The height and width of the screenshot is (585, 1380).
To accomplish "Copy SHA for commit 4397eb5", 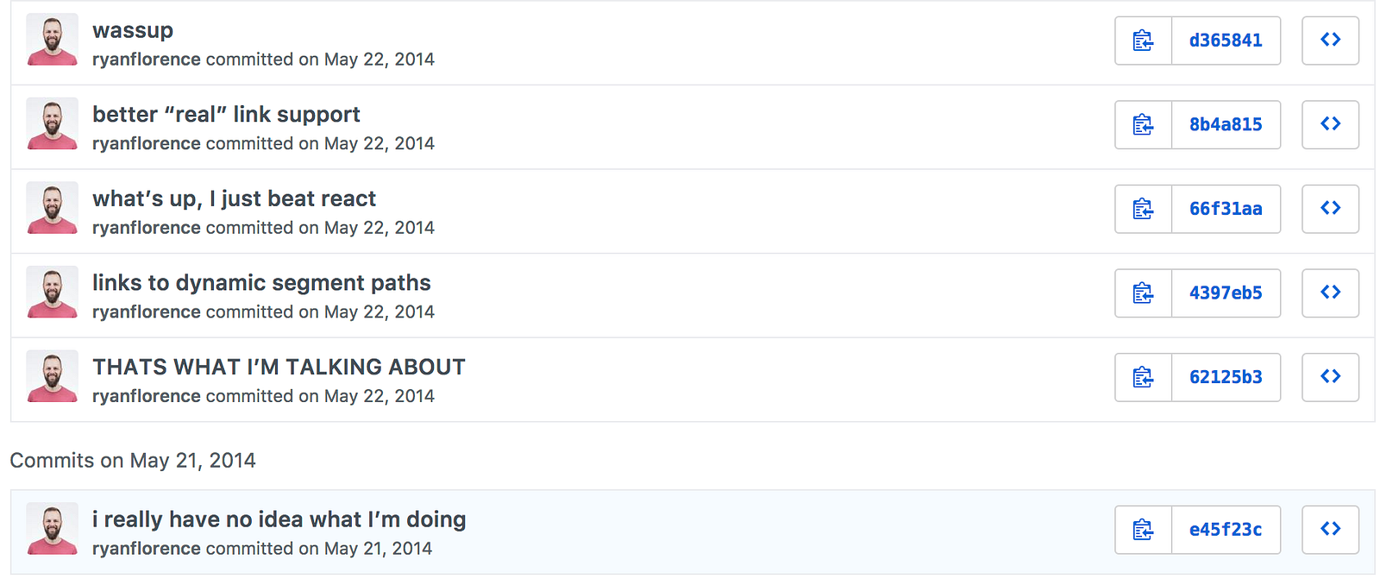I will pyautogui.click(x=1143, y=293).
